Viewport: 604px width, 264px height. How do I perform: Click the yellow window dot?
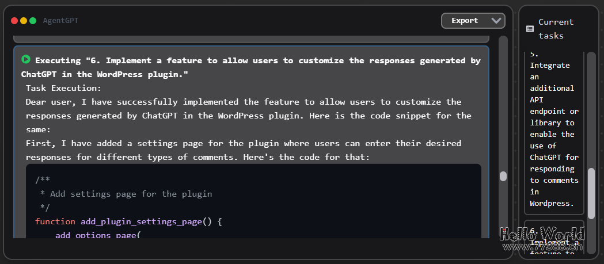(x=24, y=21)
